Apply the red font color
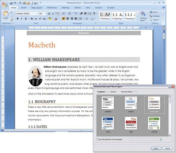176x153 pixels. tap(56, 19)
